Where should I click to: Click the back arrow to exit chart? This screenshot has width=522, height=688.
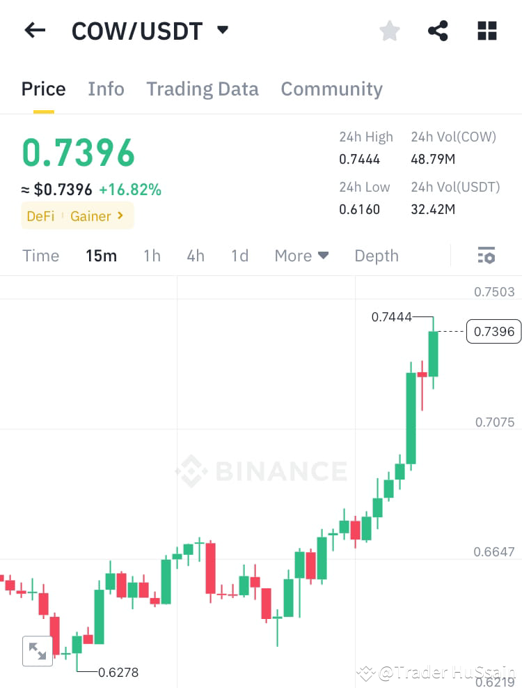(35, 29)
